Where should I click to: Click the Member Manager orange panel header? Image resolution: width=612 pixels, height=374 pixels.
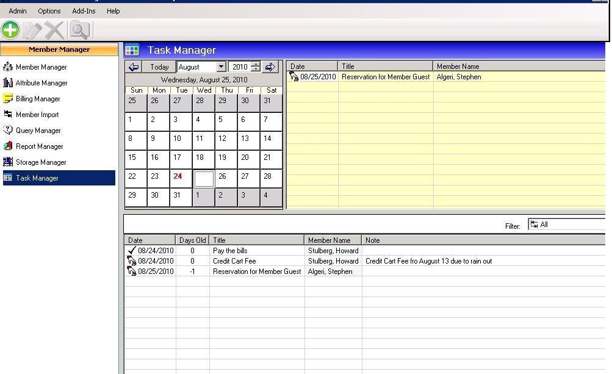pyautogui.click(x=59, y=49)
